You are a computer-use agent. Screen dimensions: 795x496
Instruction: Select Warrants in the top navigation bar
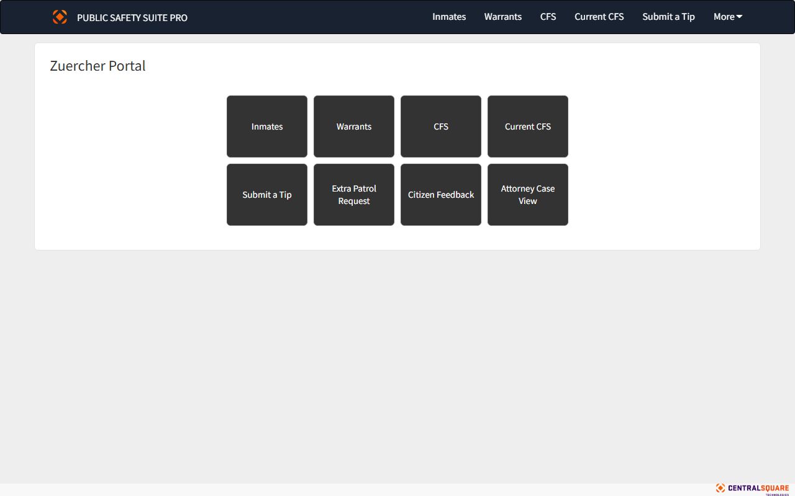point(503,17)
